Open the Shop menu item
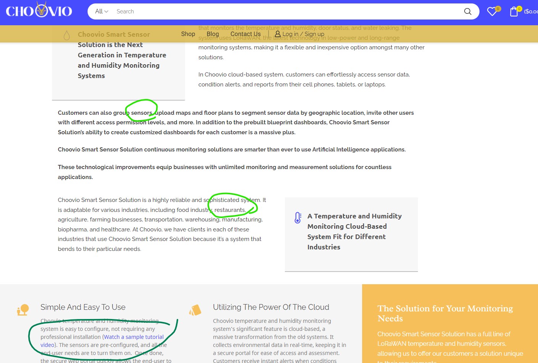This screenshot has height=363, width=538. tap(188, 34)
